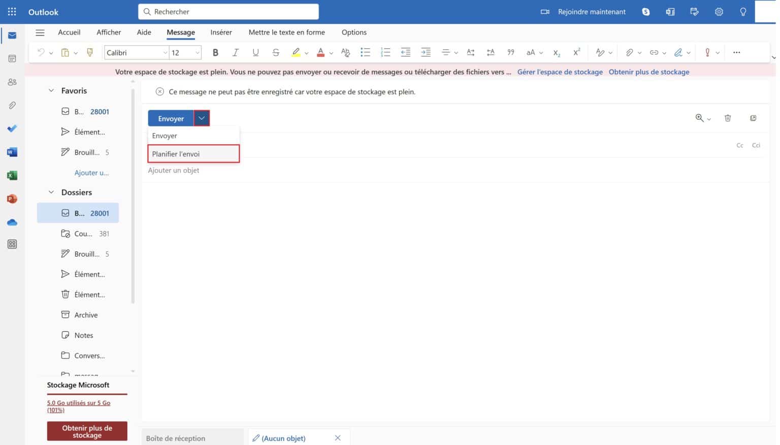Discard the draft with the trash icon

pyautogui.click(x=728, y=118)
